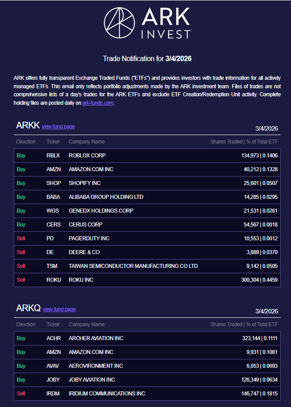The height and width of the screenshot is (407, 291).
Task: Click Sell direction in the ROKU row
Action: (x=21, y=280)
